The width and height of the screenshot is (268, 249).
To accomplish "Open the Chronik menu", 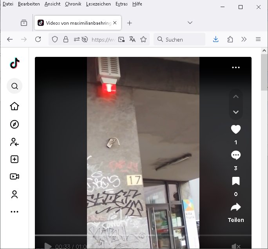I will (73, 4).
